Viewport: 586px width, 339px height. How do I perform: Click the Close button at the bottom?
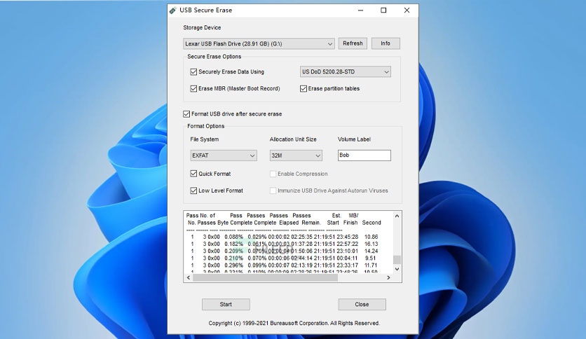[362, 305]
